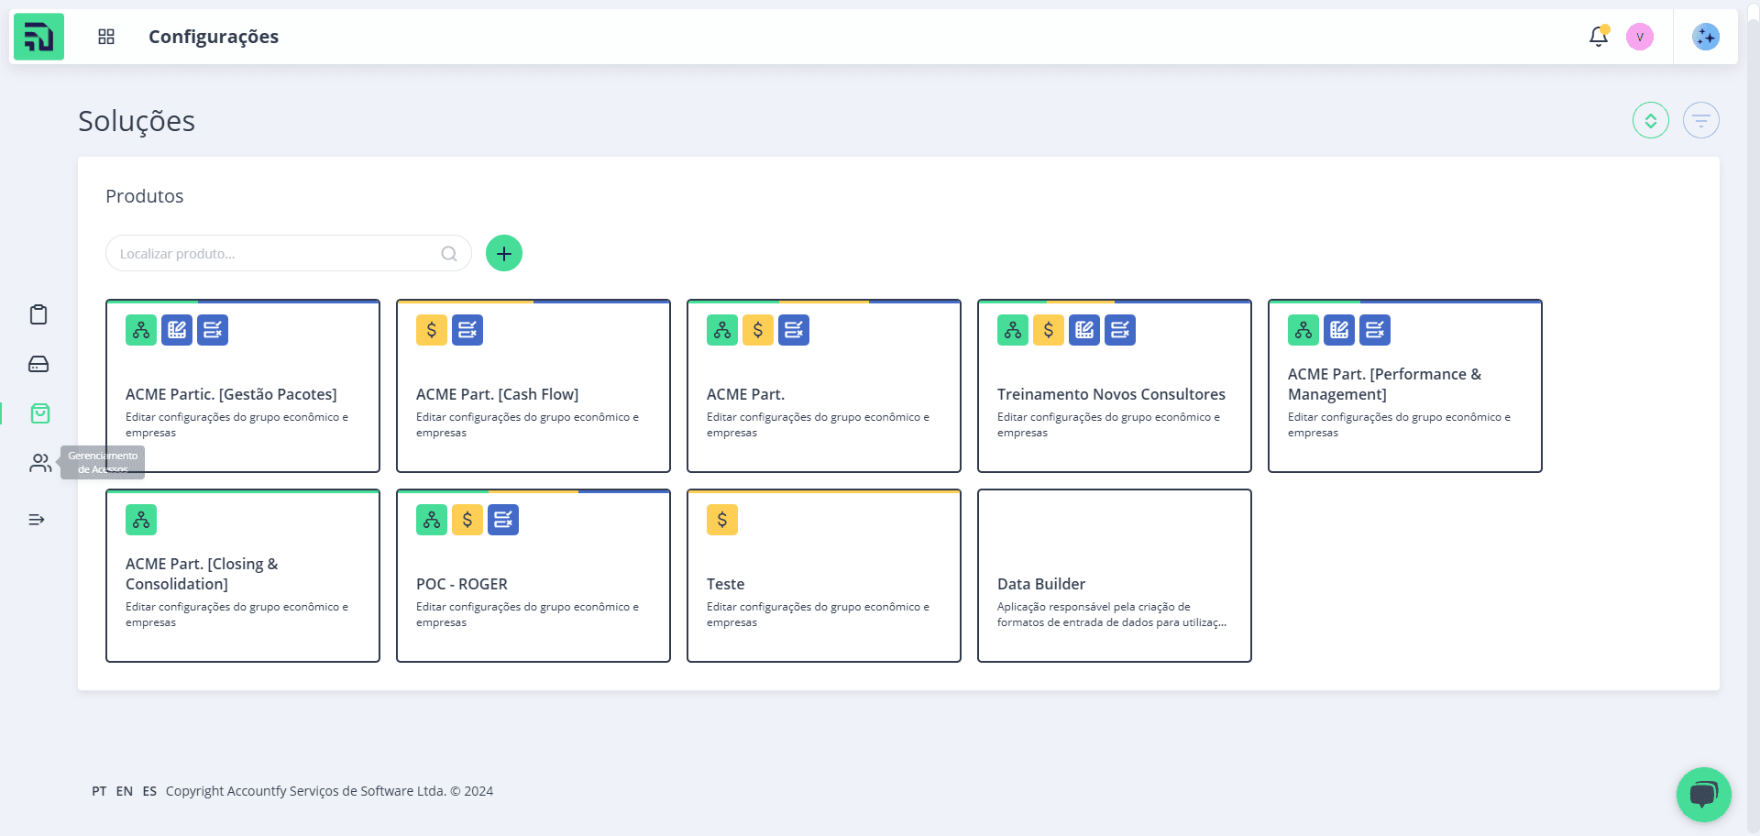Open the storage drive section in the sidebar
The image size is (1760, 836).
(38, 364)
